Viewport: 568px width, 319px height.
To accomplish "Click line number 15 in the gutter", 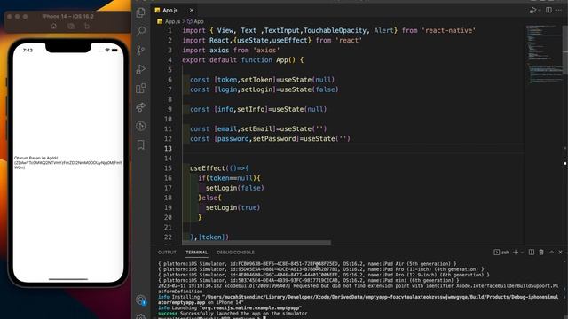I will click(x=168, y=168).
